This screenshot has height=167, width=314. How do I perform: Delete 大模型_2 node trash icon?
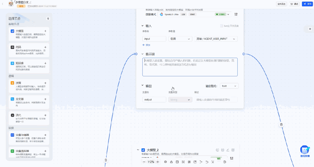[233, 150]
